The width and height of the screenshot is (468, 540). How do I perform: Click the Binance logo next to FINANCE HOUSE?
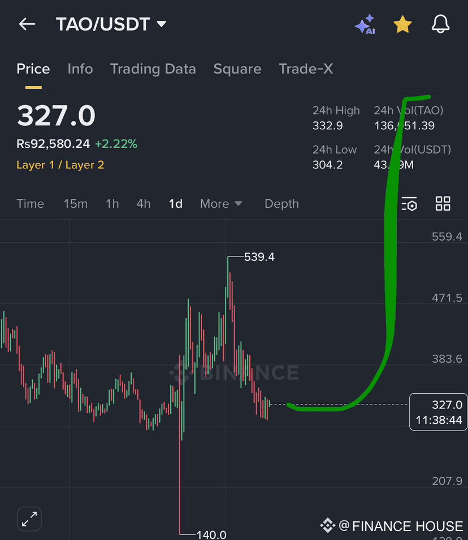[328, 526]
